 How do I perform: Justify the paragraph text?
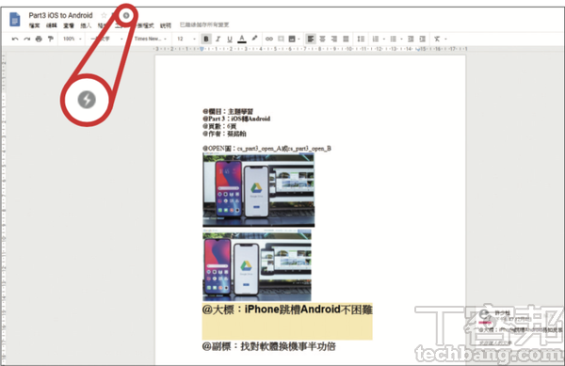pyautogui.click(x=346, y=39)
